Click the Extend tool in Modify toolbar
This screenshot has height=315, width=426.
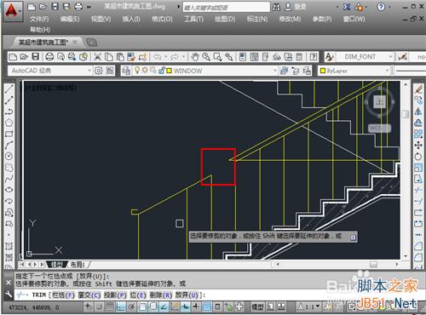[418, 201]
